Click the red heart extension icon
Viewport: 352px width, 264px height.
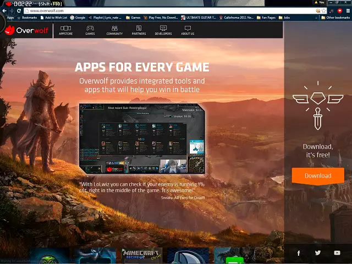[340, 10]
